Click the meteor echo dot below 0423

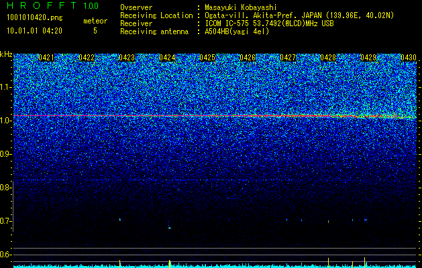120,219
